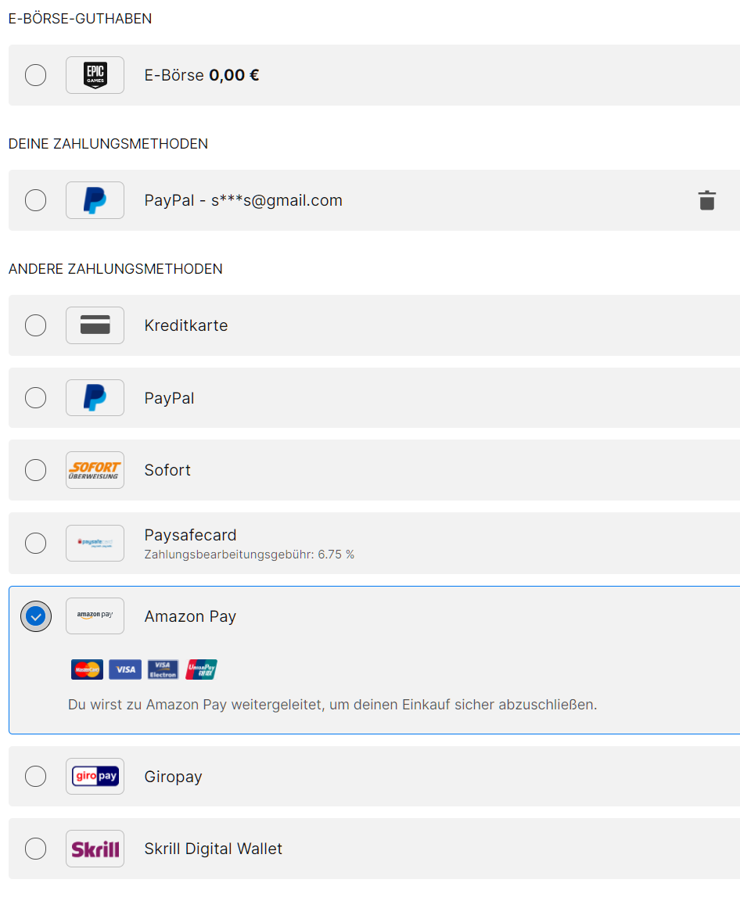Click the credit card icon
Screen dimensions: 740x919
point(95,325)
